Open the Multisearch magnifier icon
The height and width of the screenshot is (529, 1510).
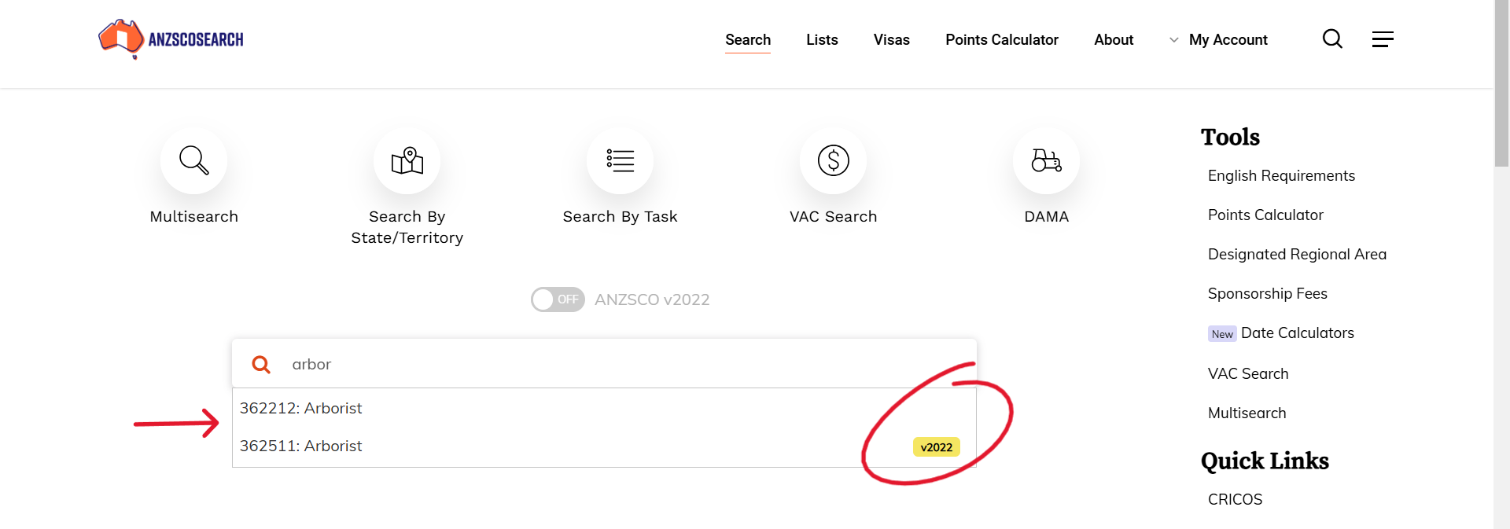[193, 160]
